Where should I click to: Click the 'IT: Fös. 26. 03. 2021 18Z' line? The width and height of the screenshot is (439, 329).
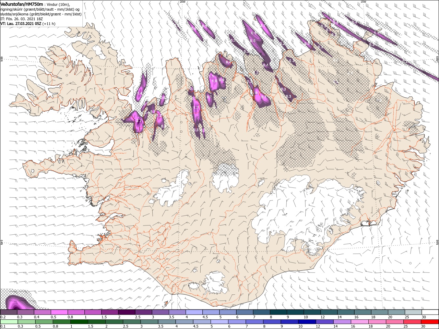click(x=22, y=19)
